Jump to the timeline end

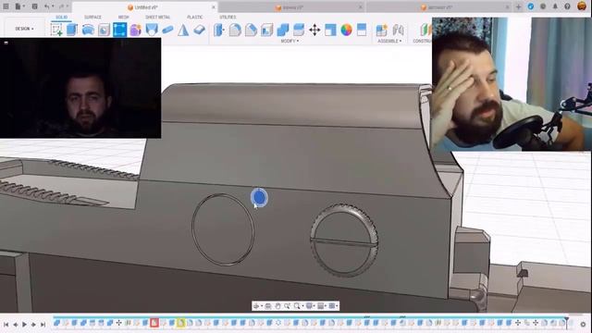point(43,325)
